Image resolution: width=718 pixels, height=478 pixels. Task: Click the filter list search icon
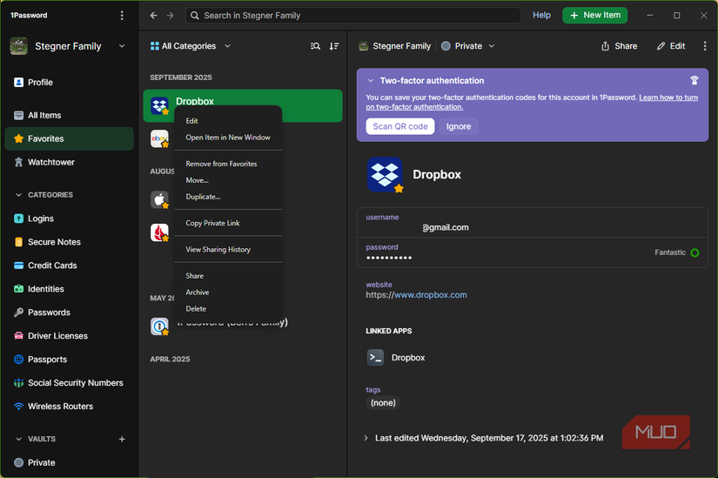(x=315, y=46)
